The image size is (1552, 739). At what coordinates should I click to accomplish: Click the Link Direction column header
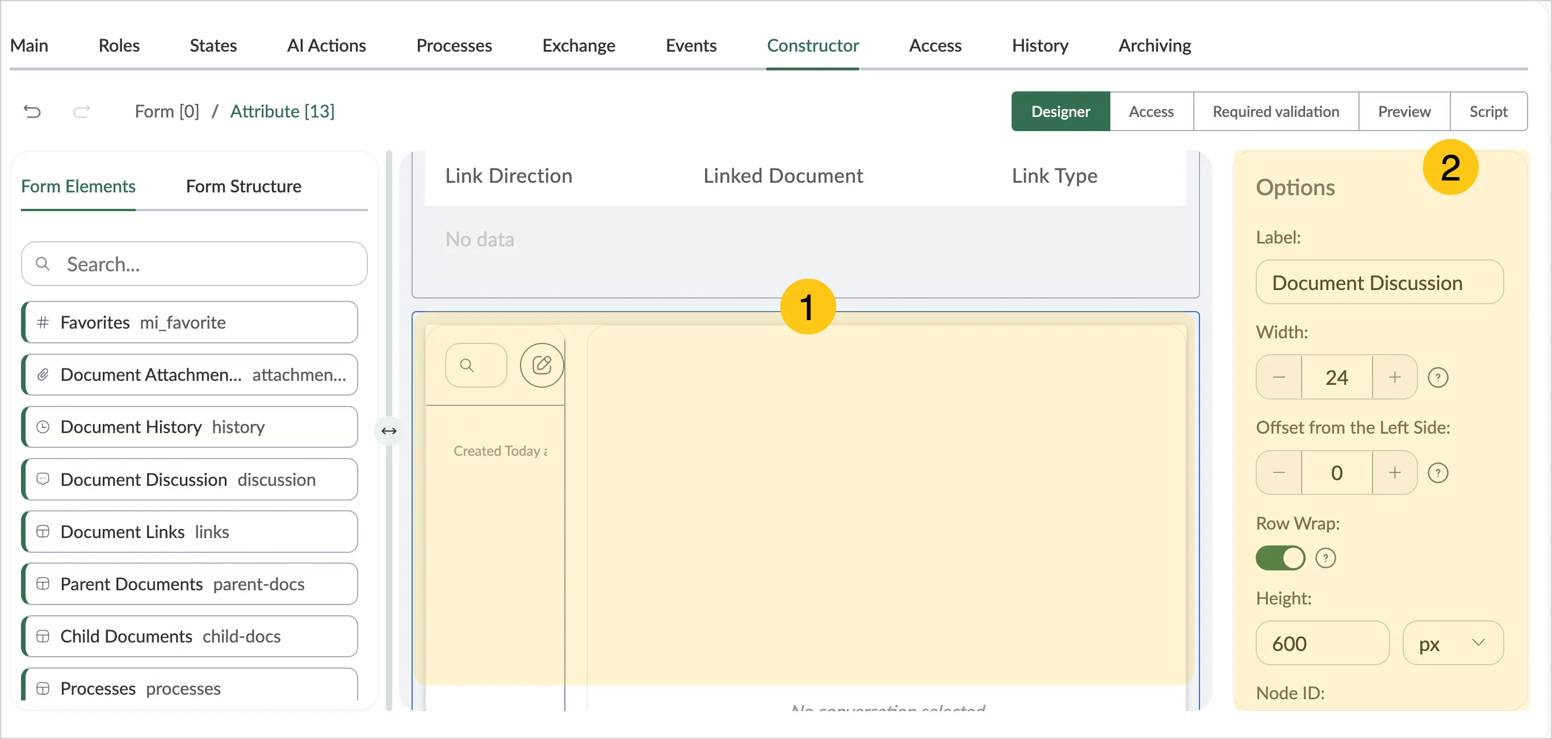point(509,176)
